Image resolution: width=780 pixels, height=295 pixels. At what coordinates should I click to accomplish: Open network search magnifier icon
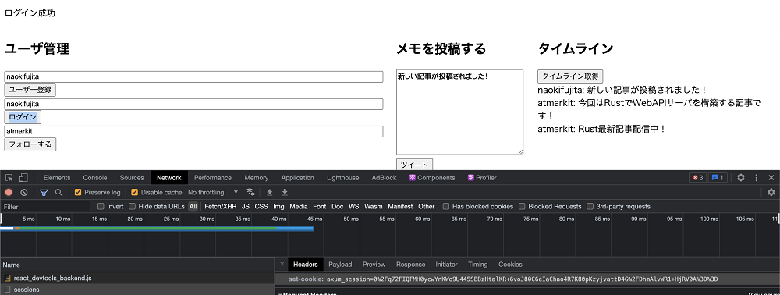[58, 192]
